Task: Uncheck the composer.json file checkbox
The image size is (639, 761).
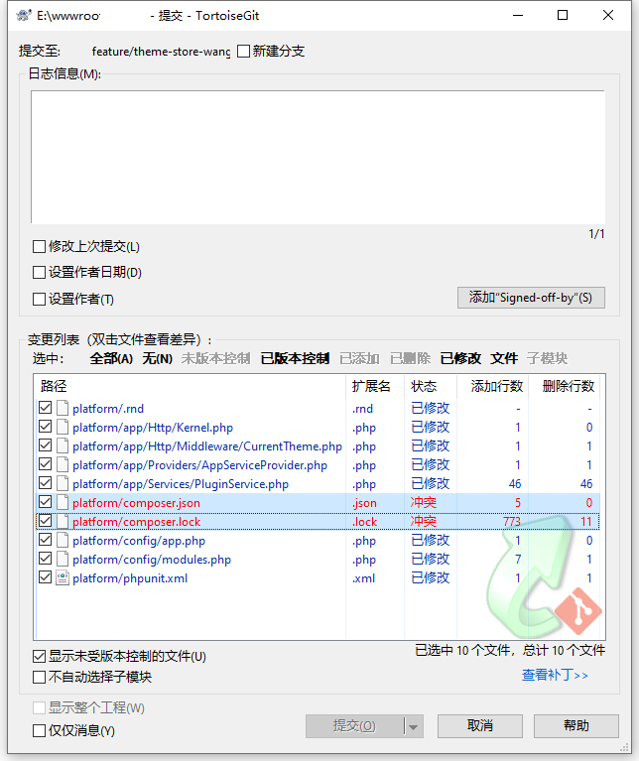Action: coord(45,502)
